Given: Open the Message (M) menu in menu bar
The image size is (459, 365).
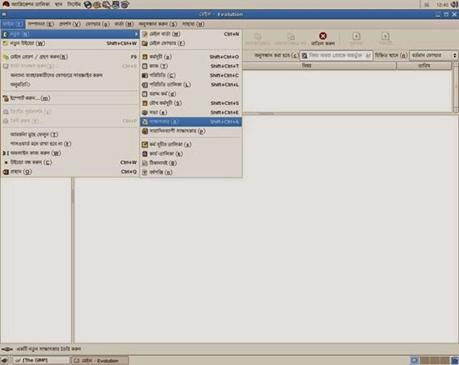Looking at the screenshot, I should tap(124, 24).
